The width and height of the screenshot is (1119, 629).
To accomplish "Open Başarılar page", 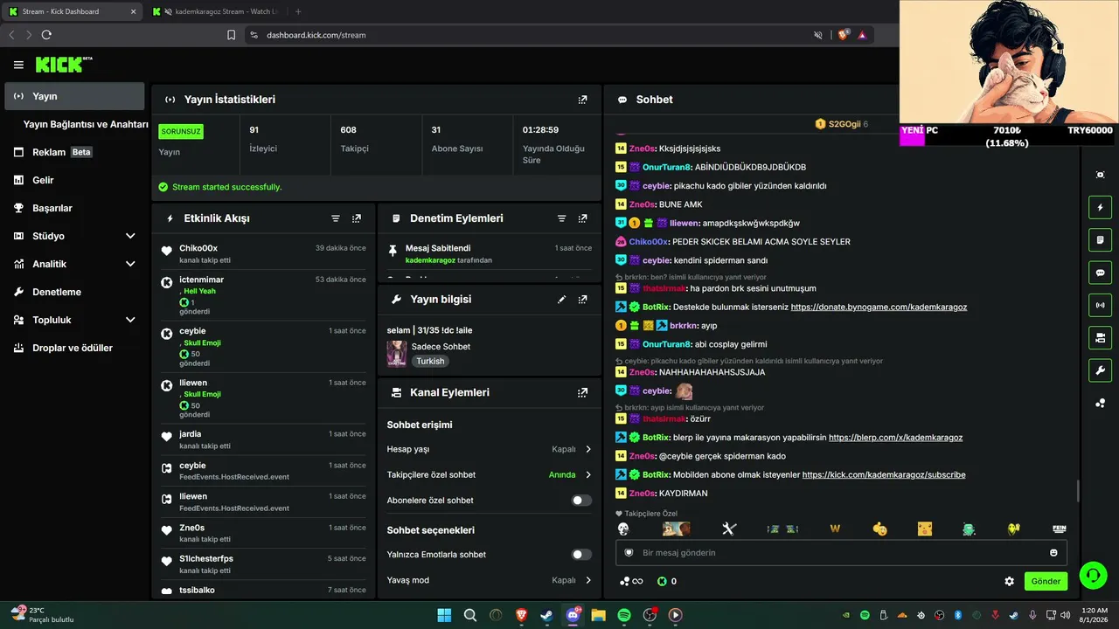I will 74,208.
